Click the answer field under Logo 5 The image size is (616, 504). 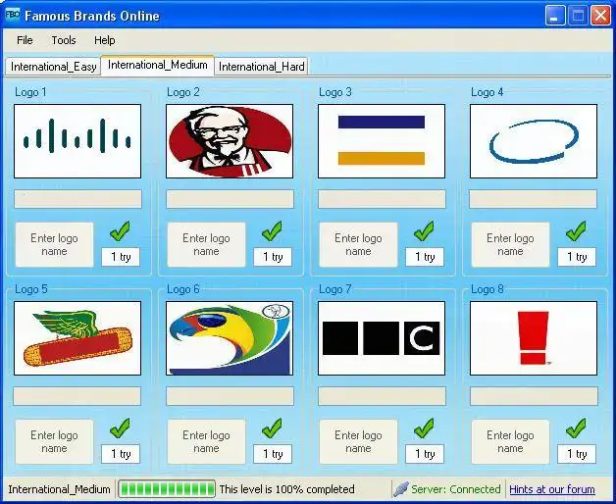coord(77,396)
